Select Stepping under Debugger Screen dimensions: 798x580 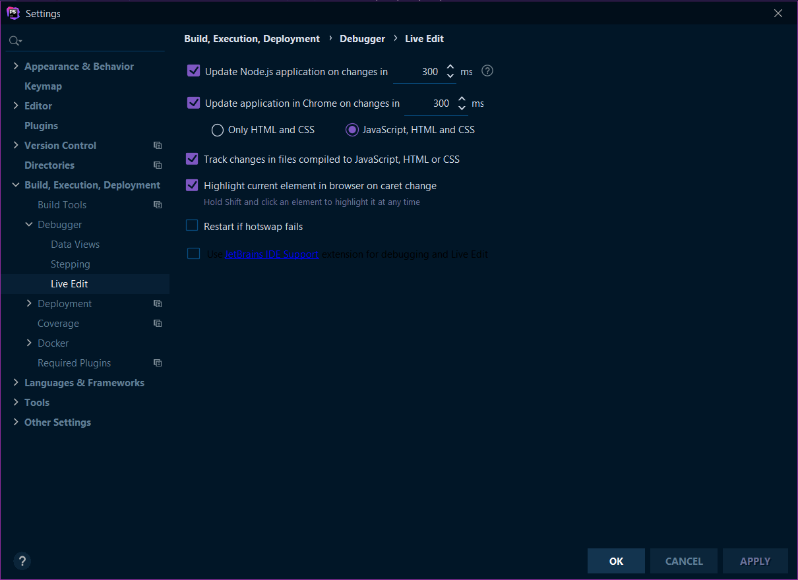71,264
